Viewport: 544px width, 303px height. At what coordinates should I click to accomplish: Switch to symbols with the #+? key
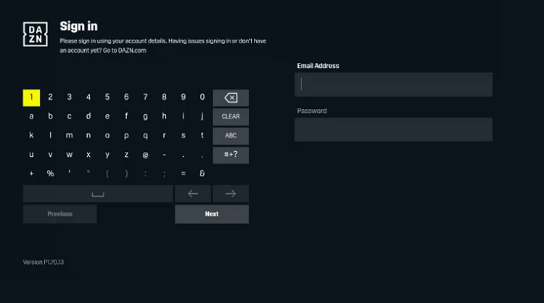click(x=231, y=155)
